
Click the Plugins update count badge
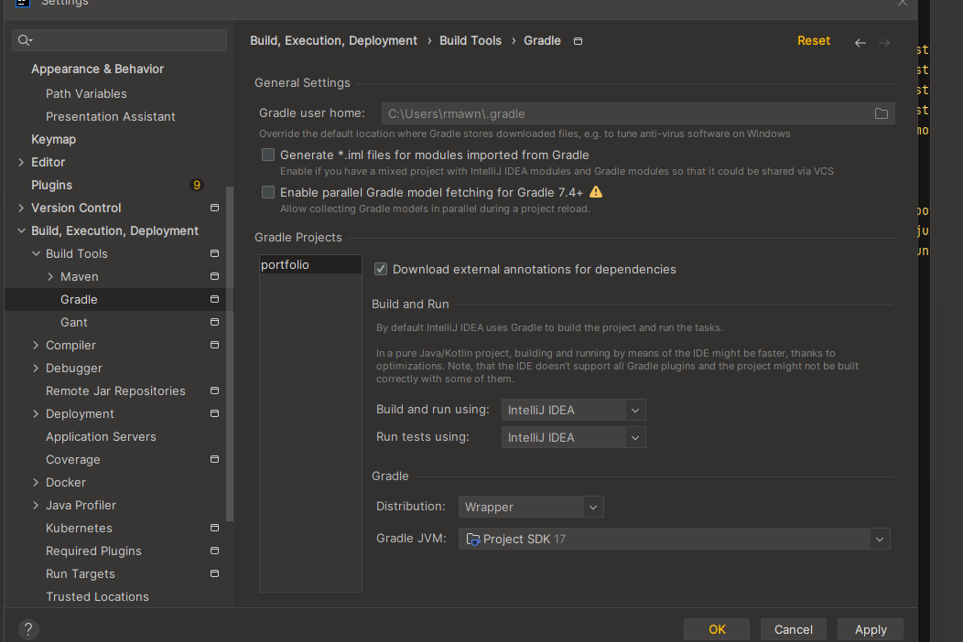[x=197, y=185]
